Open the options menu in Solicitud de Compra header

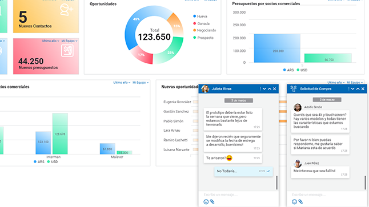[348, 89]
